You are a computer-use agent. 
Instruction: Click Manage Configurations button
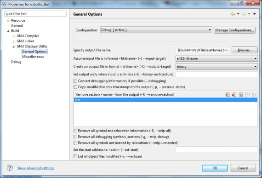(234, 30)
